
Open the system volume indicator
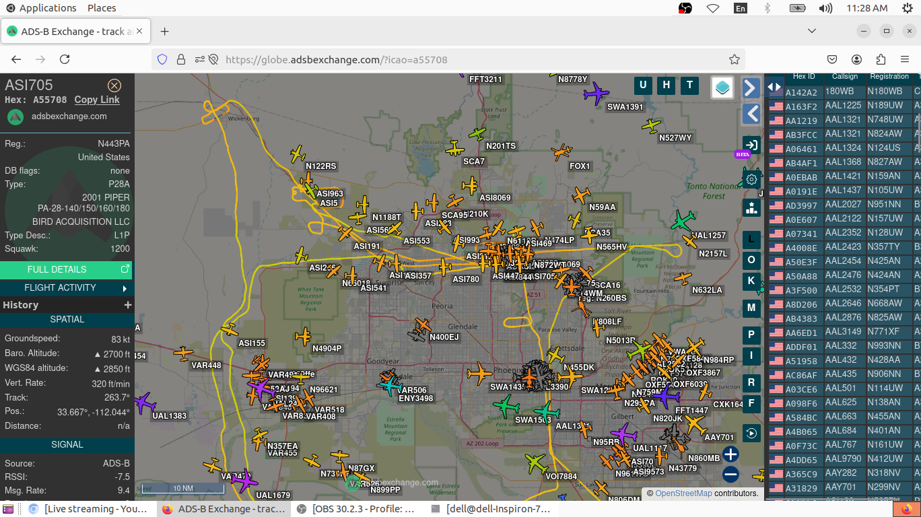point(825,8)
